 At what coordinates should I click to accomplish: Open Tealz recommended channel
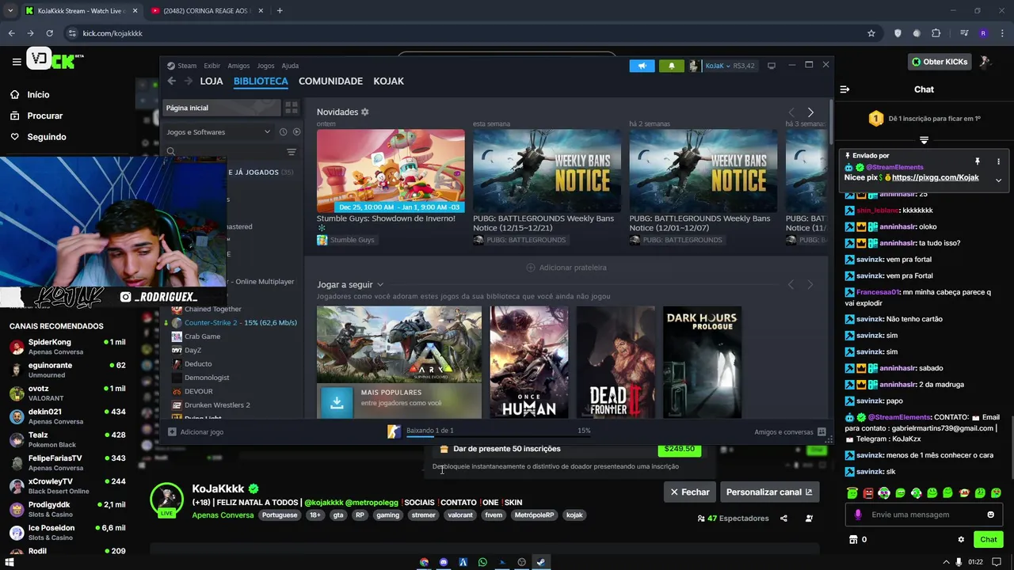[x=67, y=439]
